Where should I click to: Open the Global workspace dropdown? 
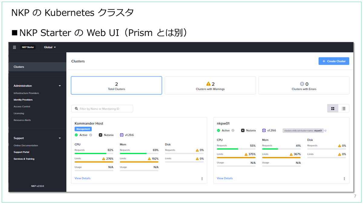tap(49, 47)
